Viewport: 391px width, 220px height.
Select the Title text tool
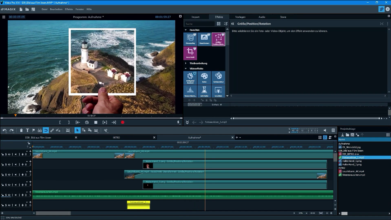(x=27, y=130)
